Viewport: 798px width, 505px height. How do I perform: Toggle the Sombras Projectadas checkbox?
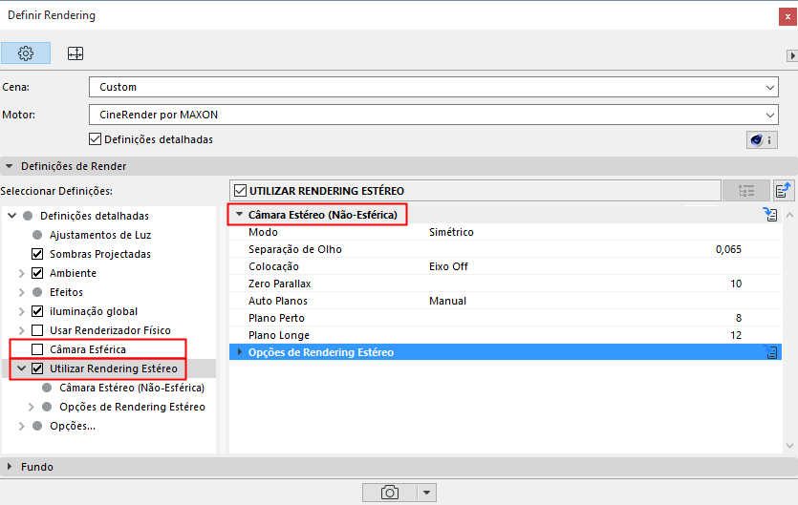tap(37, 254)
